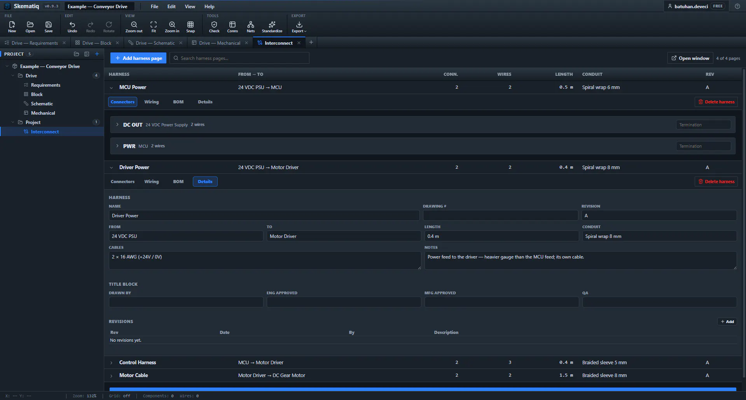Collapse the MCU Power harness row
This screenshot has width=746, height=400.
point(111,87)
